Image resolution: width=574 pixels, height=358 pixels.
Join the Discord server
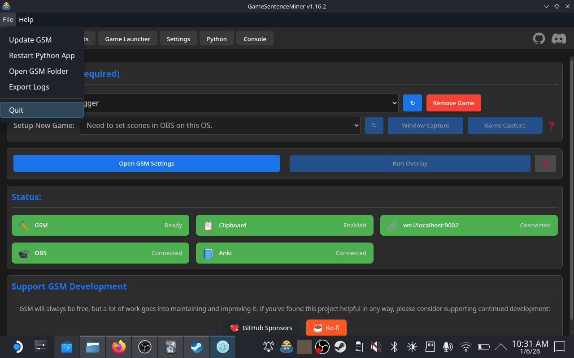pyautogui.click(x=558, y=38)
